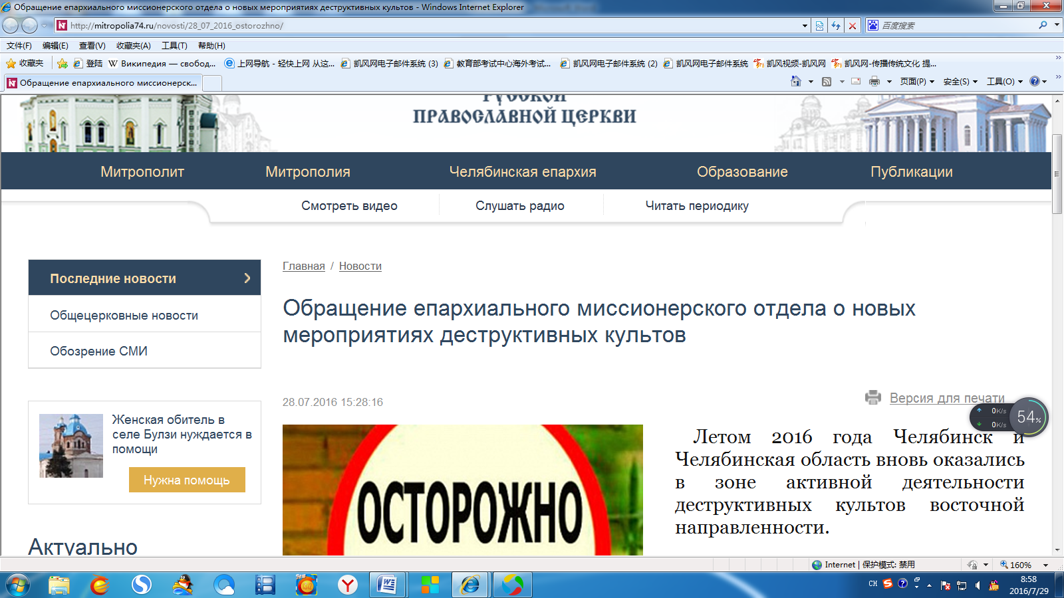Open the Митрополит navigation item
This screenshot has width=1064, height=598.
142,171
